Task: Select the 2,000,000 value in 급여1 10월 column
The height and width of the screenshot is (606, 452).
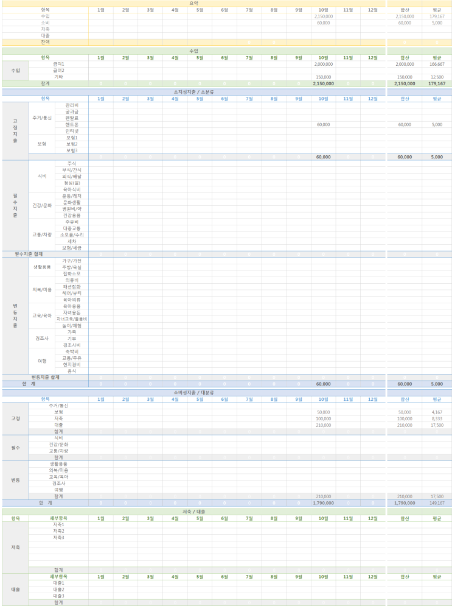Action: [x=324, y=64]
